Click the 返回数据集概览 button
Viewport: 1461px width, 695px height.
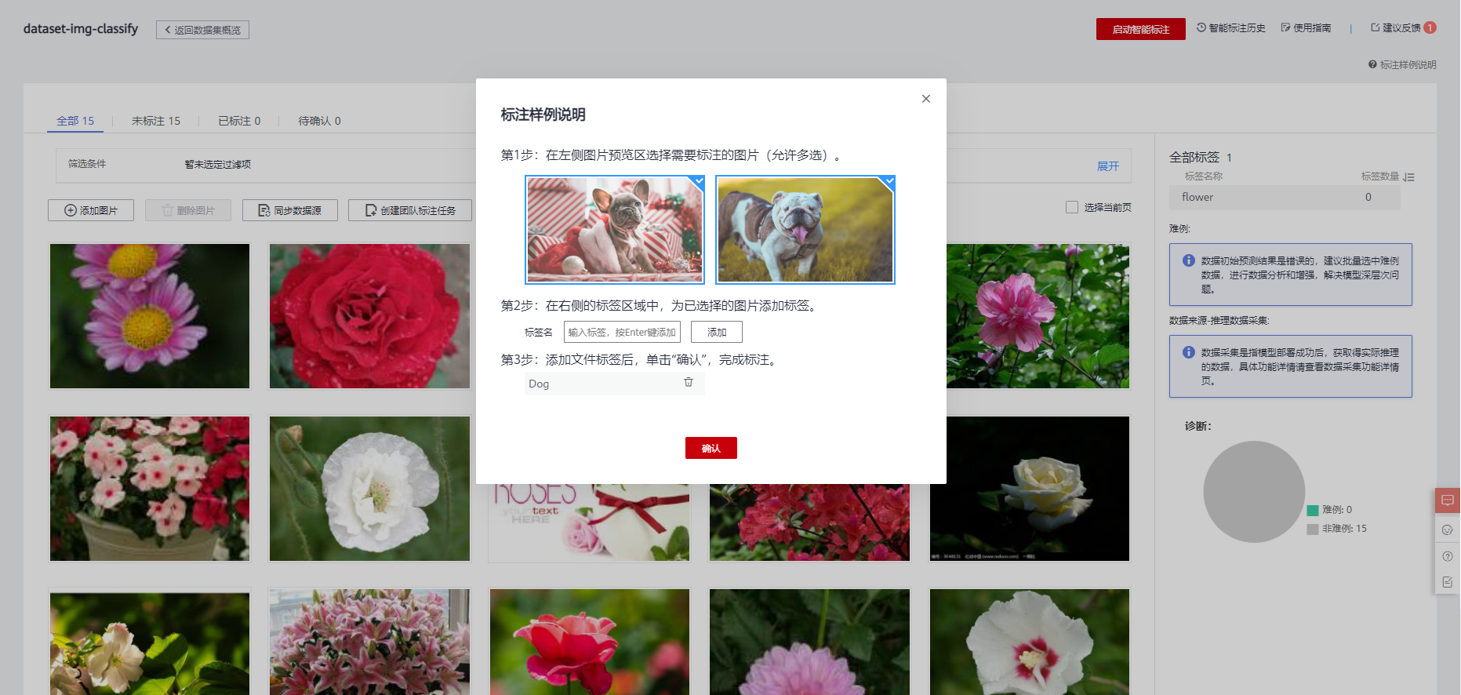(x=202, y=30)
